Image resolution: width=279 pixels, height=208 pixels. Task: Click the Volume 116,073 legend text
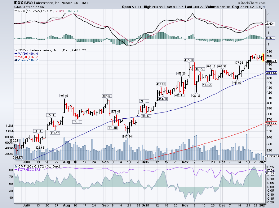coord(29,60)
